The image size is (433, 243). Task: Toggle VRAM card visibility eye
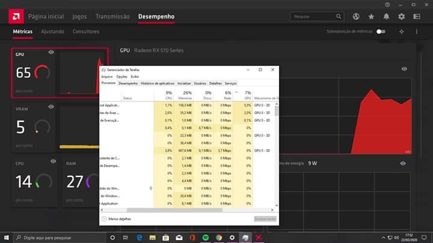pyautogui.click(x=51, y=107)
